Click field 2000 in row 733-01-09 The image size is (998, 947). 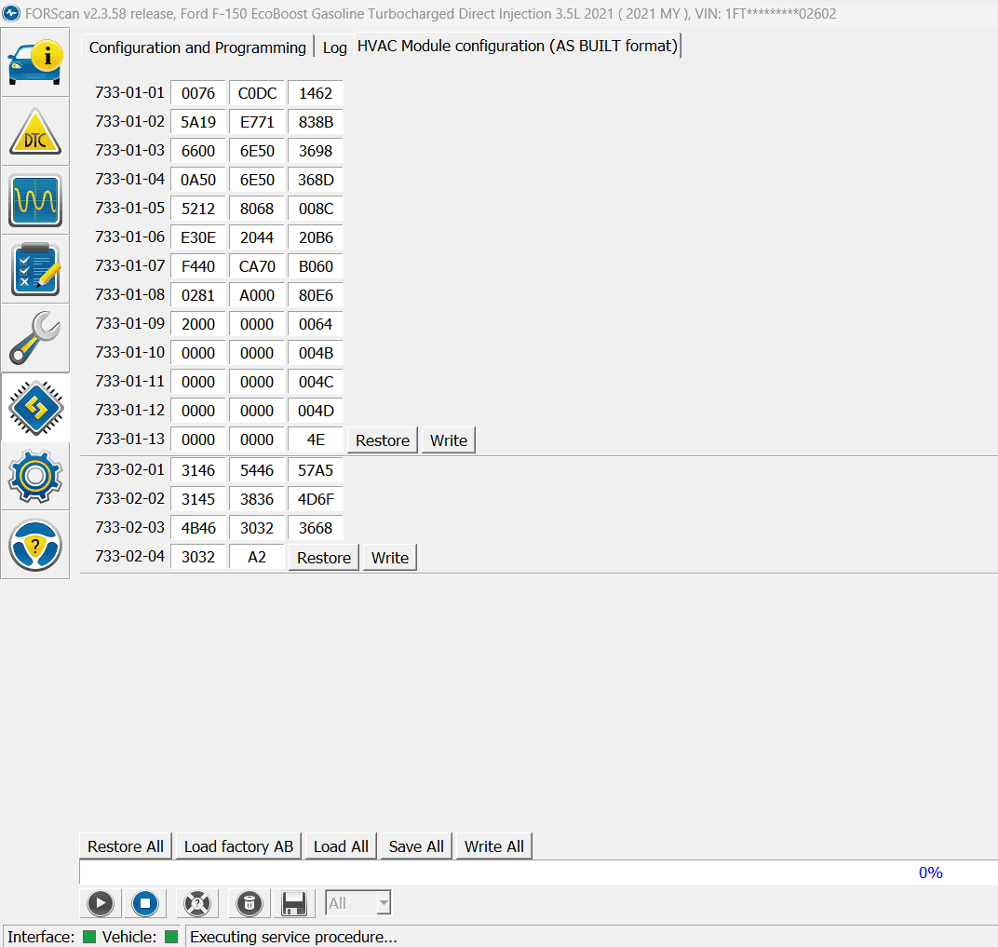(198, 324)
